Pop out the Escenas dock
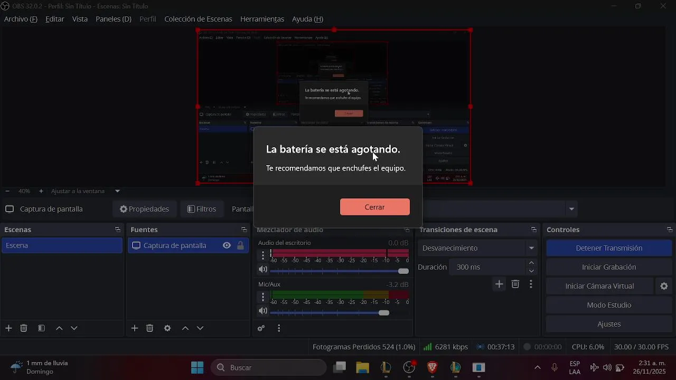Image resolution: width=676 pixels, height=380 pixels. pyautogui.click(x=117, y=230)
